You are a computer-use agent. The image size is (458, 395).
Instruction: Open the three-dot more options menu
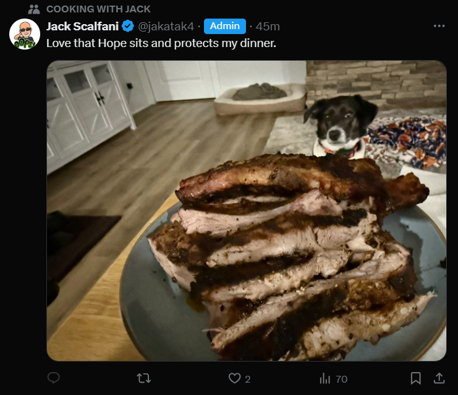(439, 26)
